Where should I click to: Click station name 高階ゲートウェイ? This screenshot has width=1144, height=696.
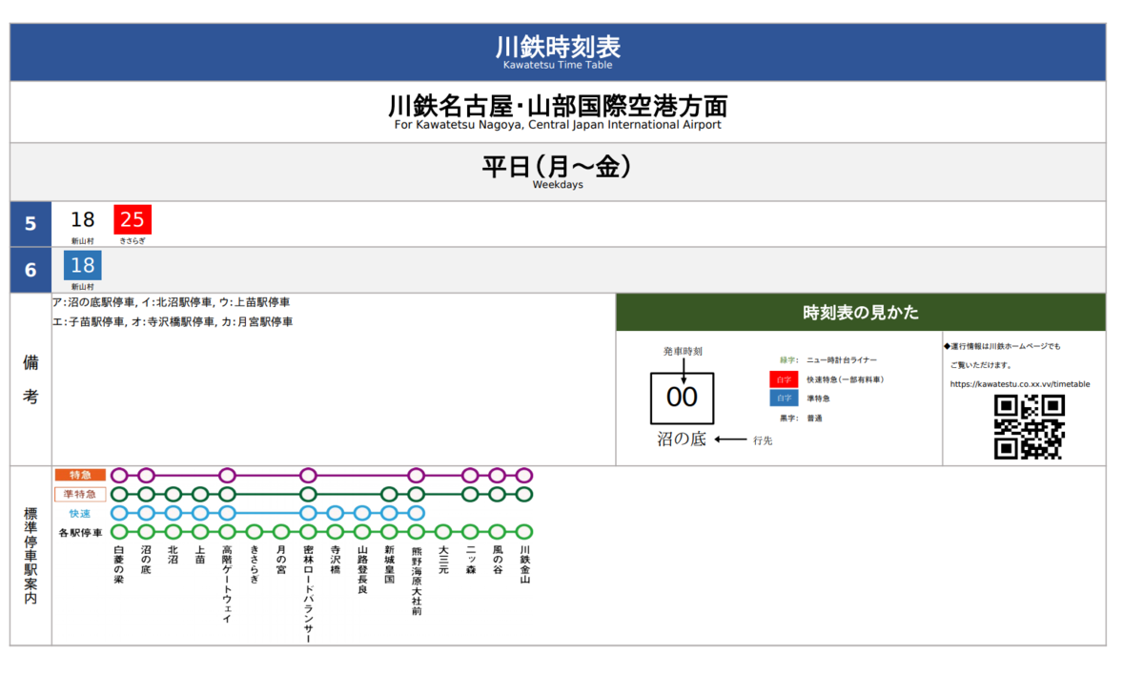[227, 584]
